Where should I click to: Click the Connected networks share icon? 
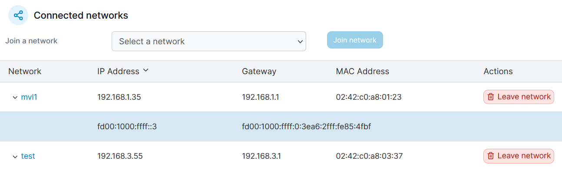(x=18, y=16)
